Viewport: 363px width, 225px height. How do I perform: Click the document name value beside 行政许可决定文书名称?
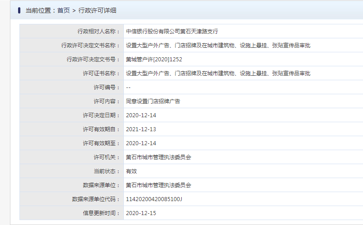tap(218, 46)
